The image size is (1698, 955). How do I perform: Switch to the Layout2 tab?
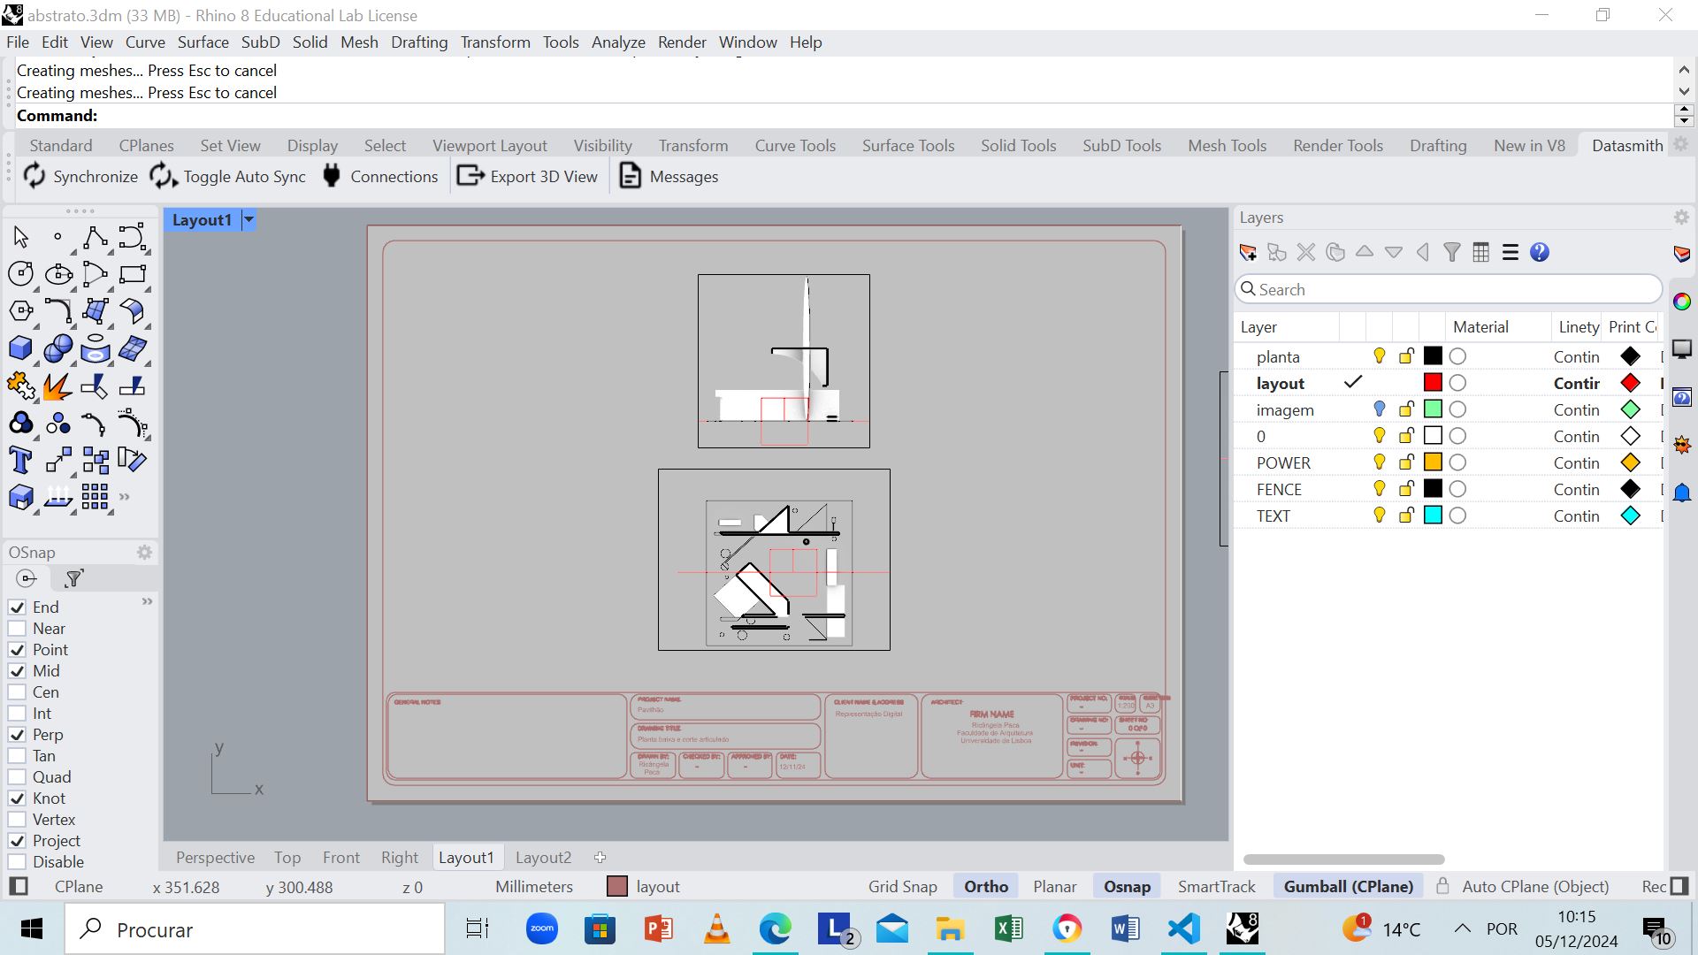pos(543,858)
